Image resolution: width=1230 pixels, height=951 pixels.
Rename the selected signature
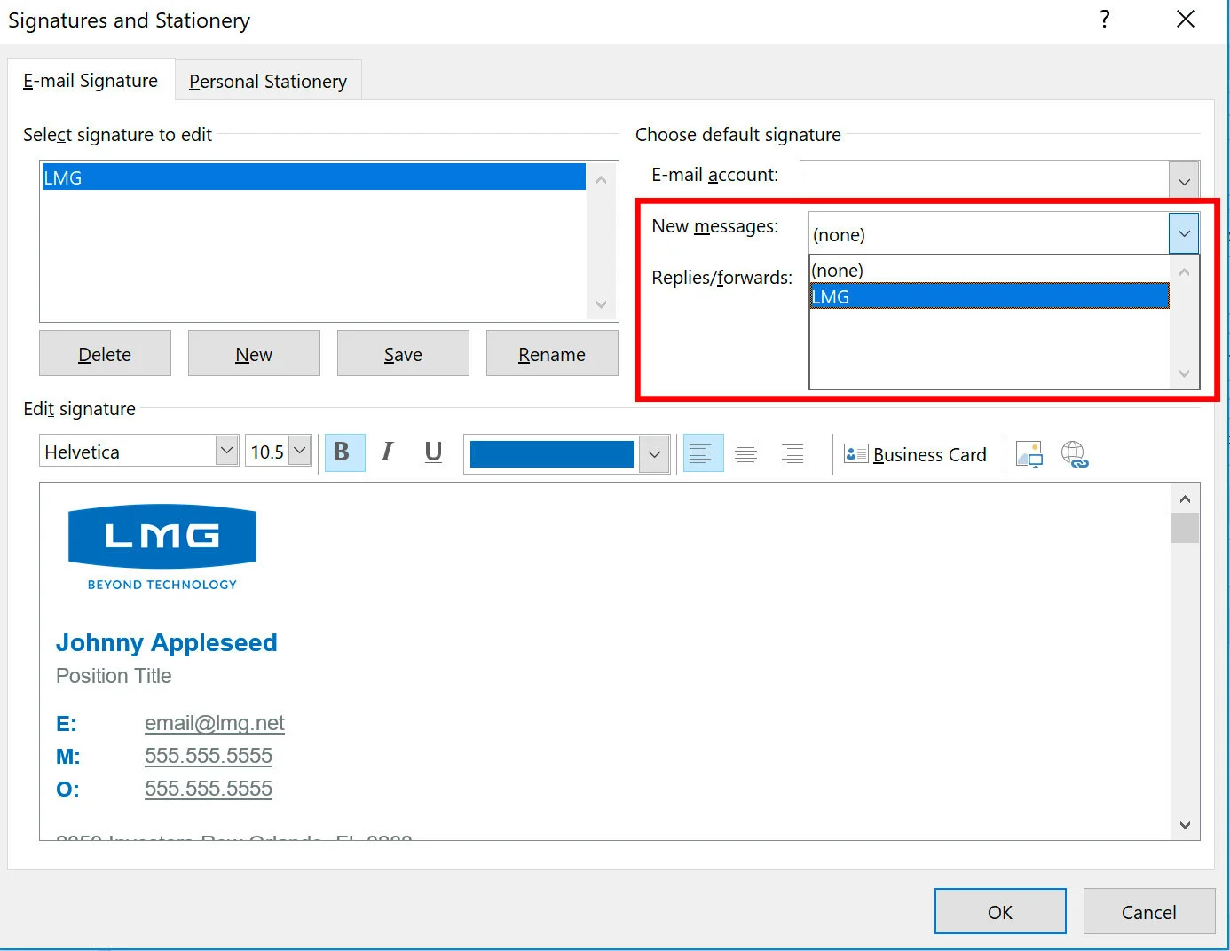pyautogui.click(x=552, y=354)
